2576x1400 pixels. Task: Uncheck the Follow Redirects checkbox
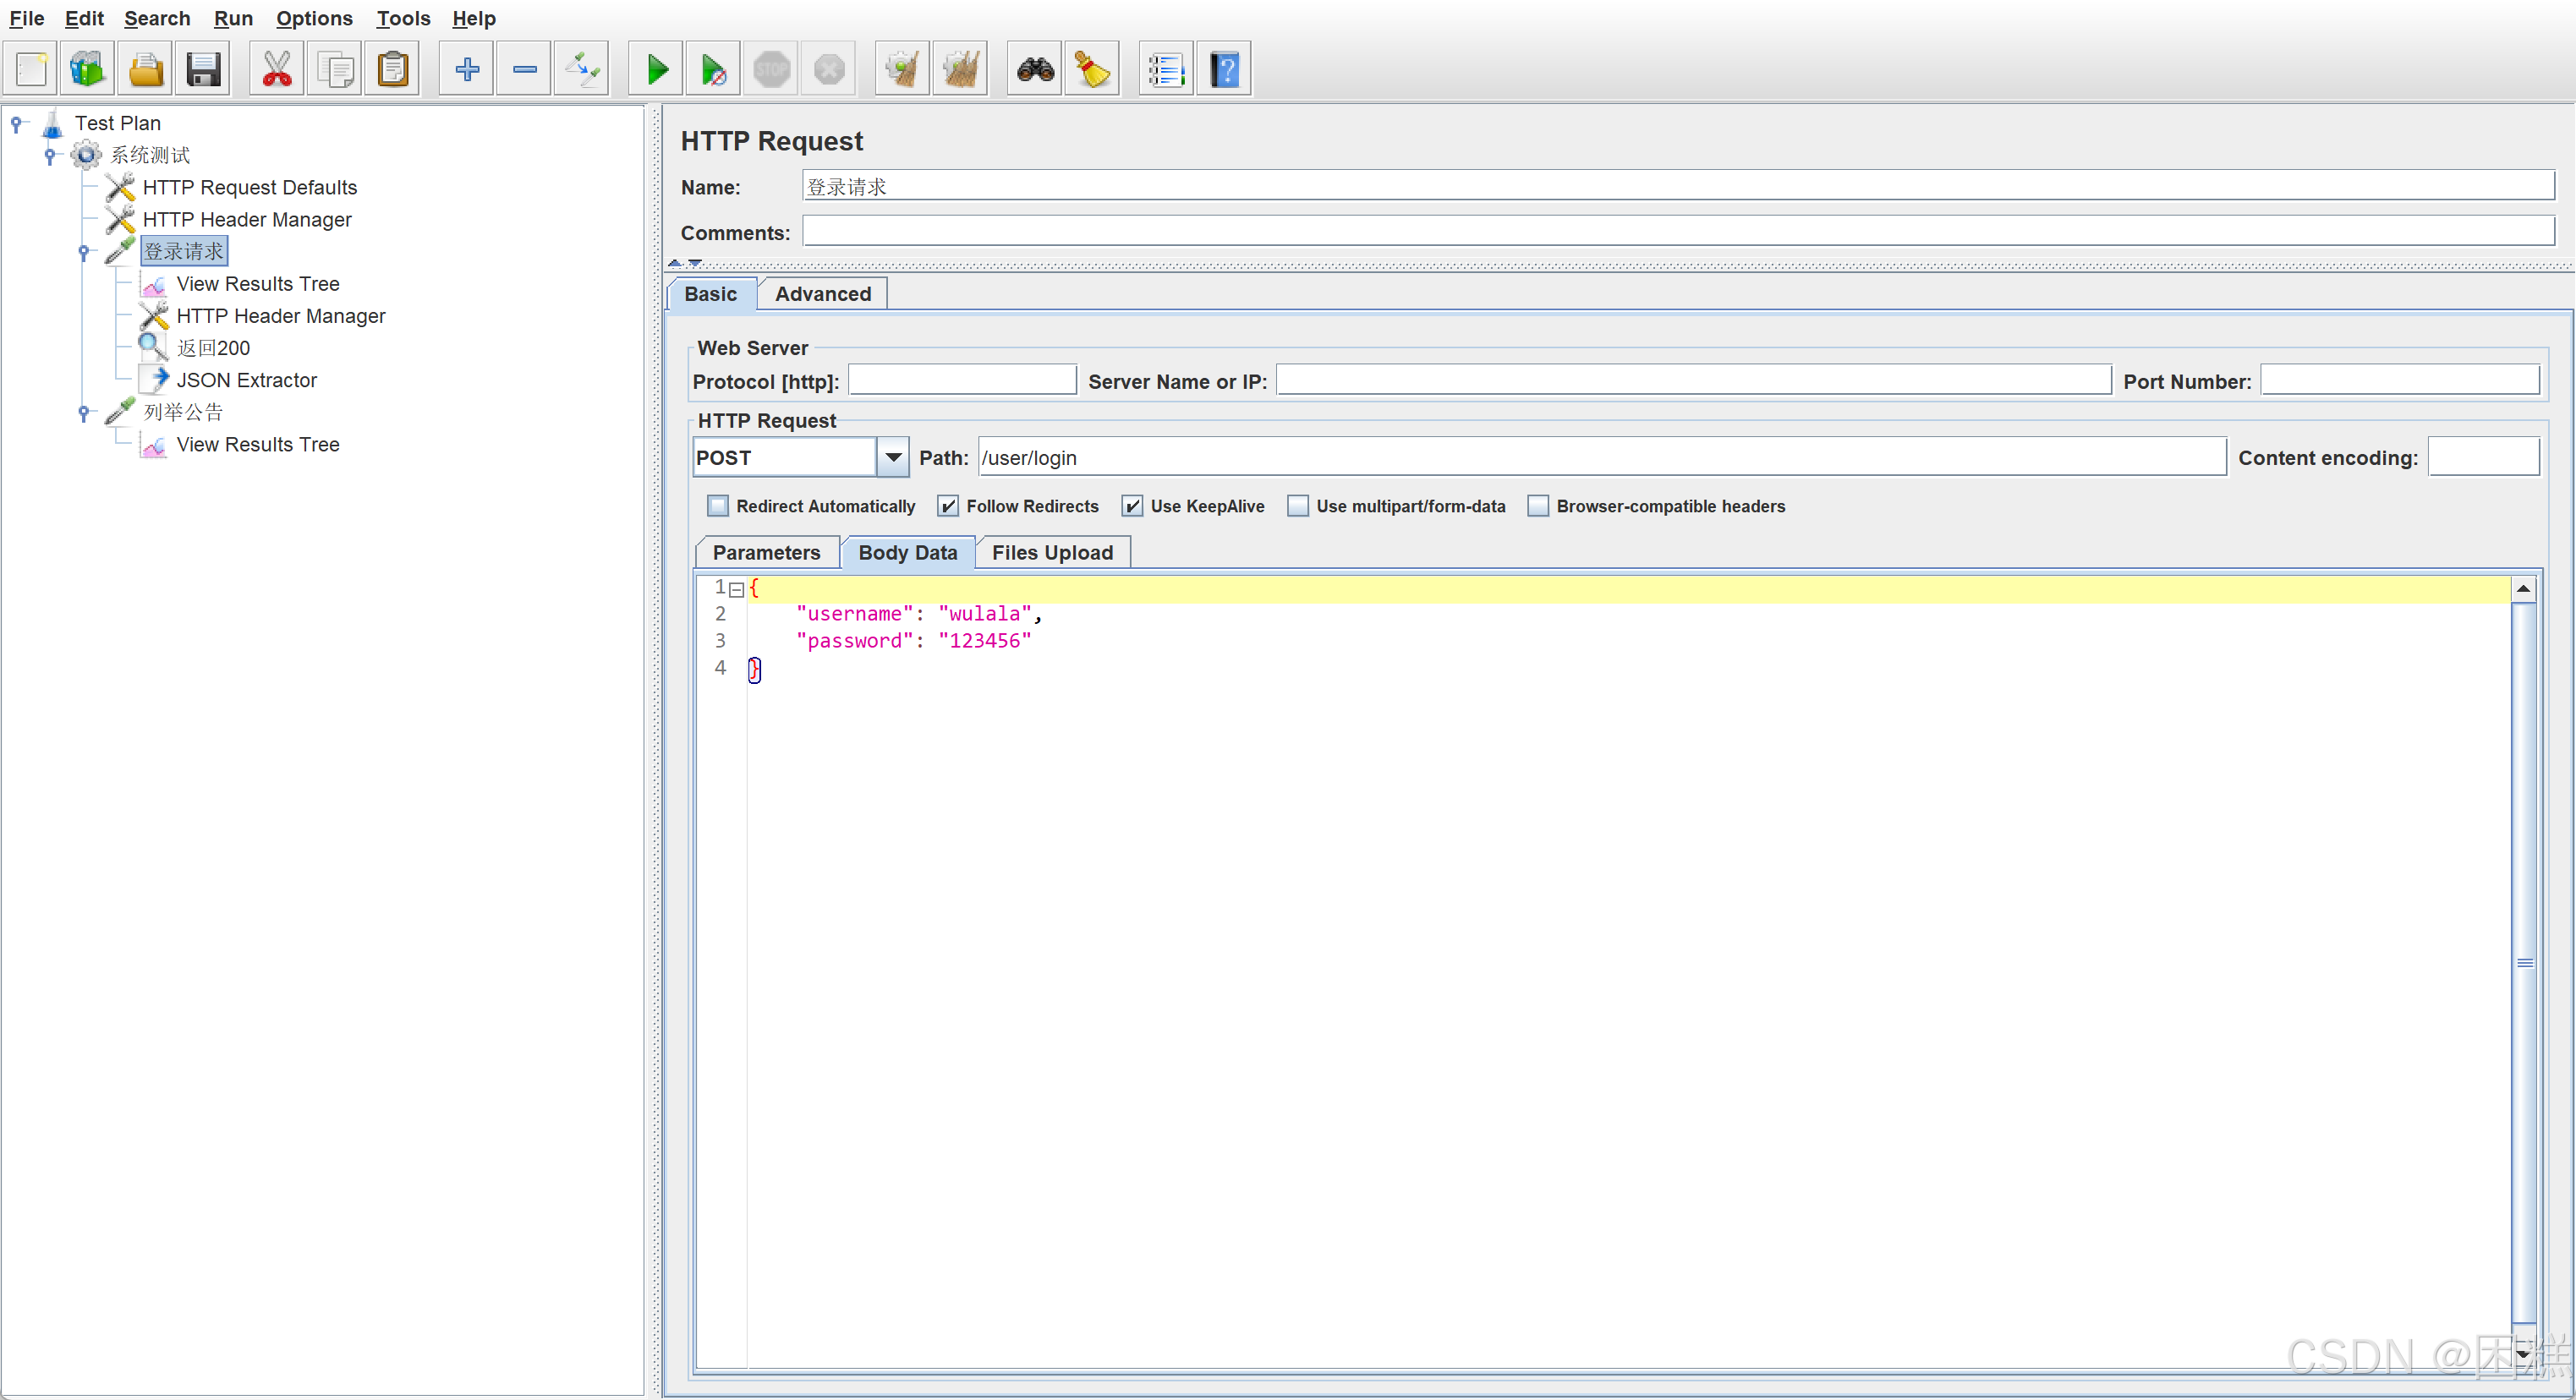pyautogui.click(x=948, y=506)
